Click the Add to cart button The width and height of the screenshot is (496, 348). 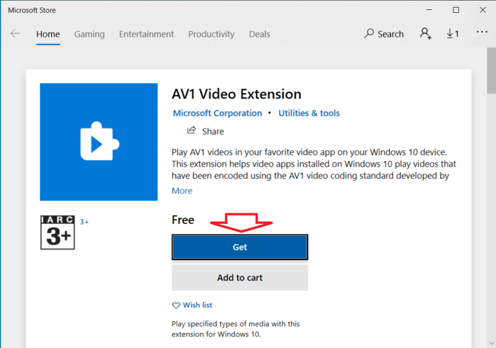click(240, 278)
